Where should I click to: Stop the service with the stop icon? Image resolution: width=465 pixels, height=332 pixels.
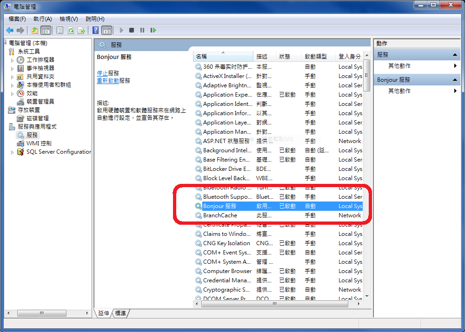(x=132, y=30)
